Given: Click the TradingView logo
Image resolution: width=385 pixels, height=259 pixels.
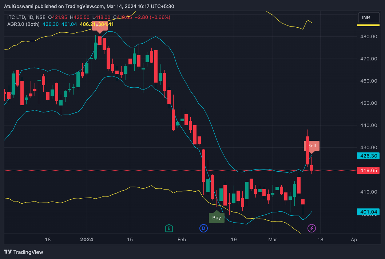Looking at the screenshot, I should pyautogui.click(x=24, y=252).
